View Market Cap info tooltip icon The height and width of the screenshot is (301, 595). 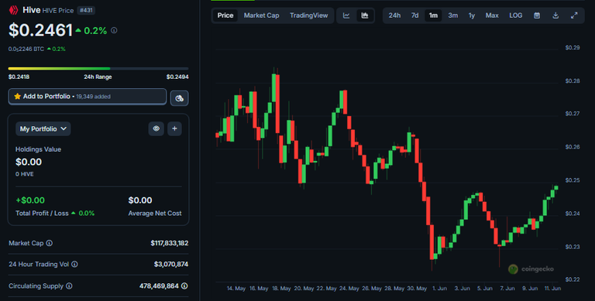(50, 243)
